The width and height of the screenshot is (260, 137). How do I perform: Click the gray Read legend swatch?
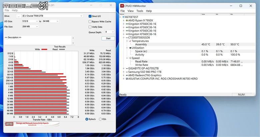click(62, 49)
